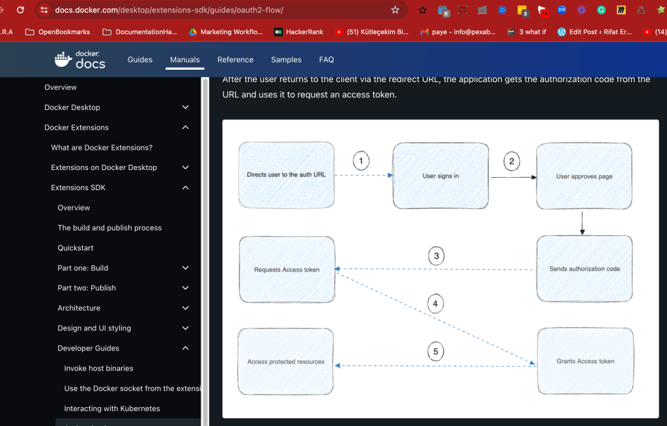The width and height of the screenshot is (667, 426).
Task: Open the site information icon in address bar
Action: (x=44, y=10)
